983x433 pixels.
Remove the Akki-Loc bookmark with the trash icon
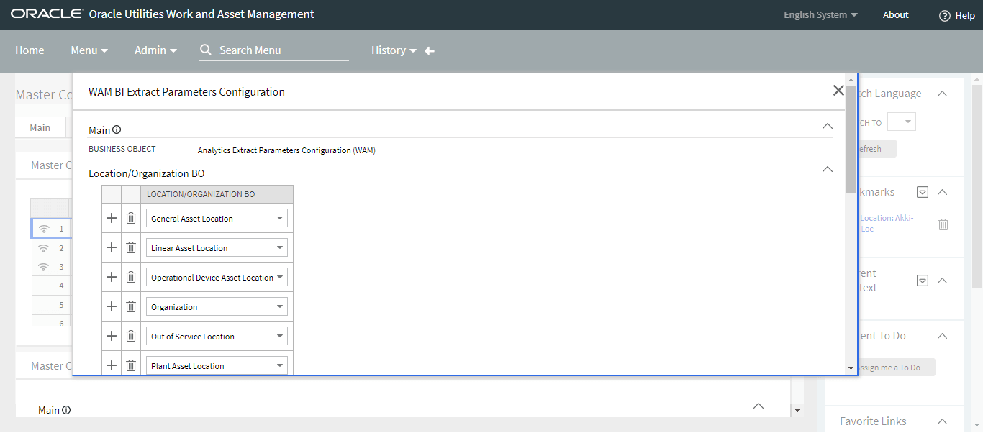coord(943,224)
